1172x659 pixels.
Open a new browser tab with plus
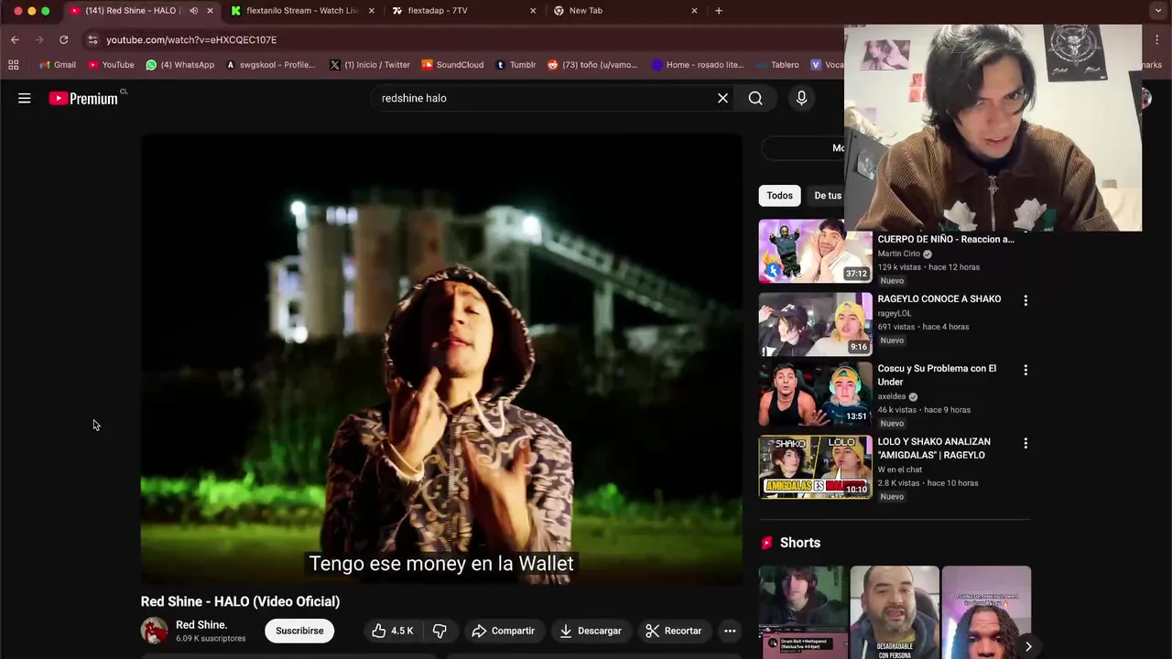coord(719,11)
